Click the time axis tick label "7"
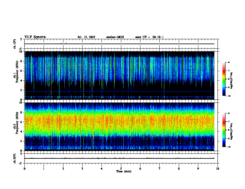The height and width of the screenshot is (189, 245). (x=160, y=169)
